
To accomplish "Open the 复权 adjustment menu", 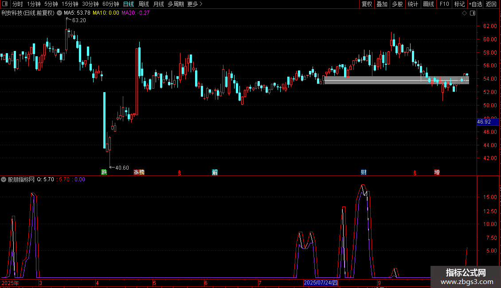I will click(x=367, y=4).
